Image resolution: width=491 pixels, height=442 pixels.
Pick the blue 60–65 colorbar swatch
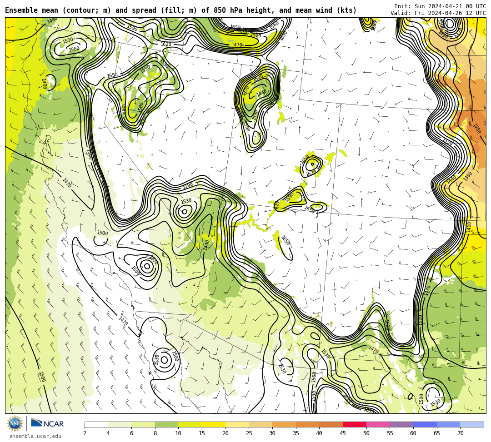pyautogui.click(x=425, y=424)
